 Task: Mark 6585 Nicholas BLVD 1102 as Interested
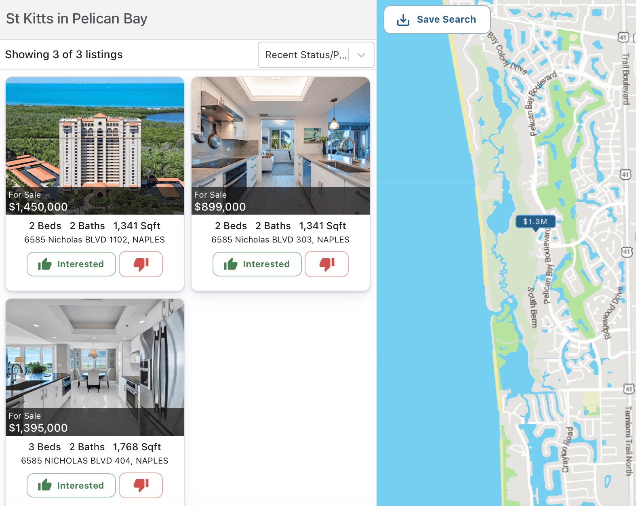click(x=71, y=264)
